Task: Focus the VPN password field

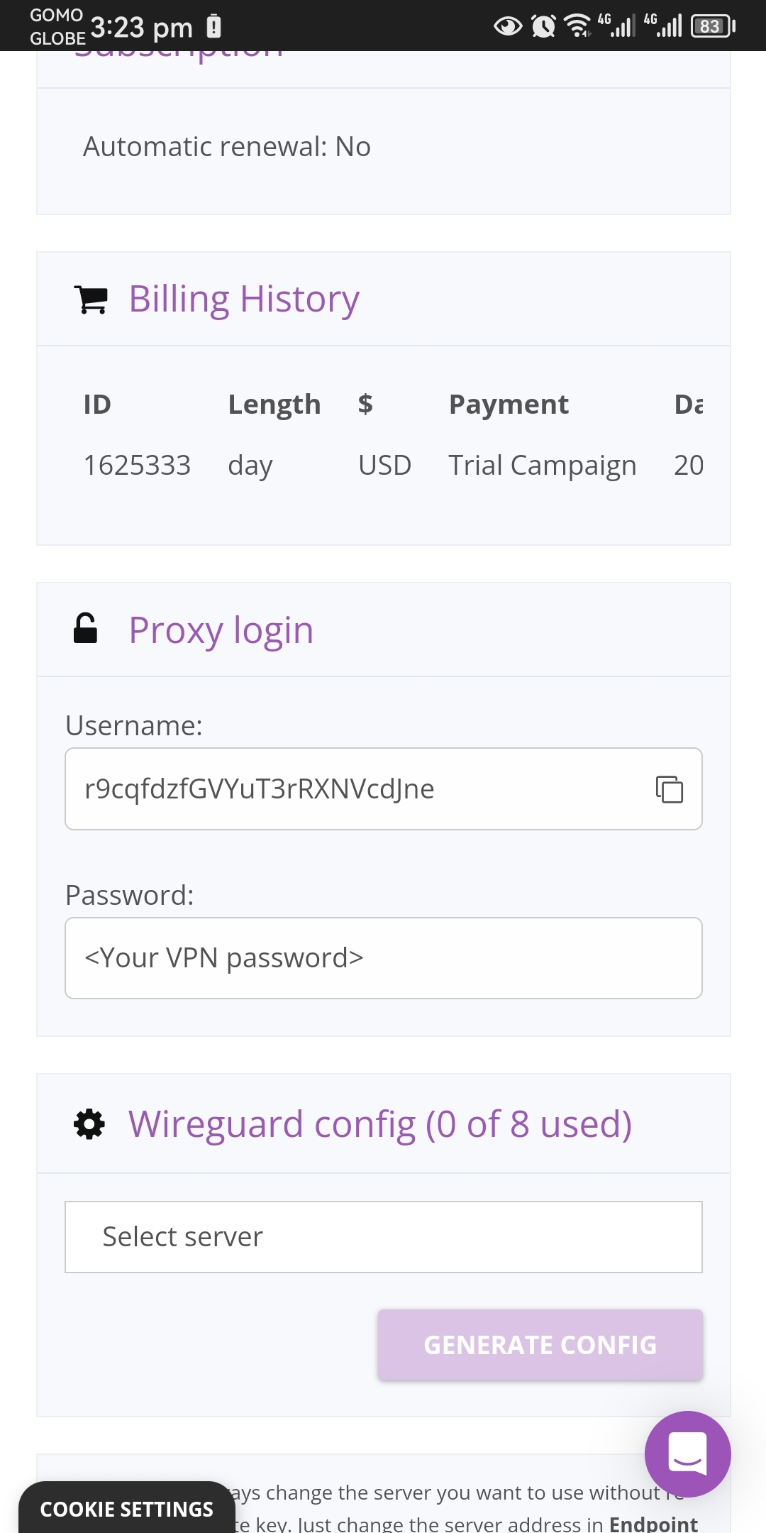Action: click(384, 958)
